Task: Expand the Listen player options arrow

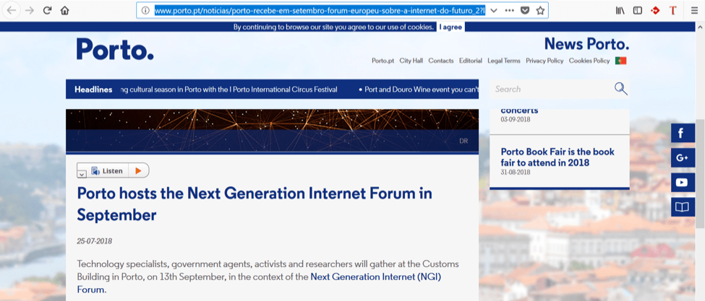Action: [82, 175]
